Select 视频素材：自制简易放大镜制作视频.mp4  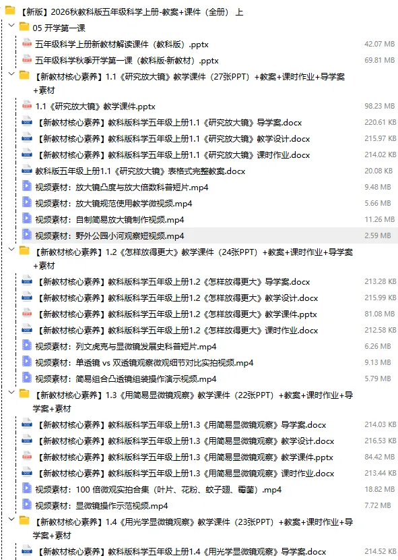point(110,220)
